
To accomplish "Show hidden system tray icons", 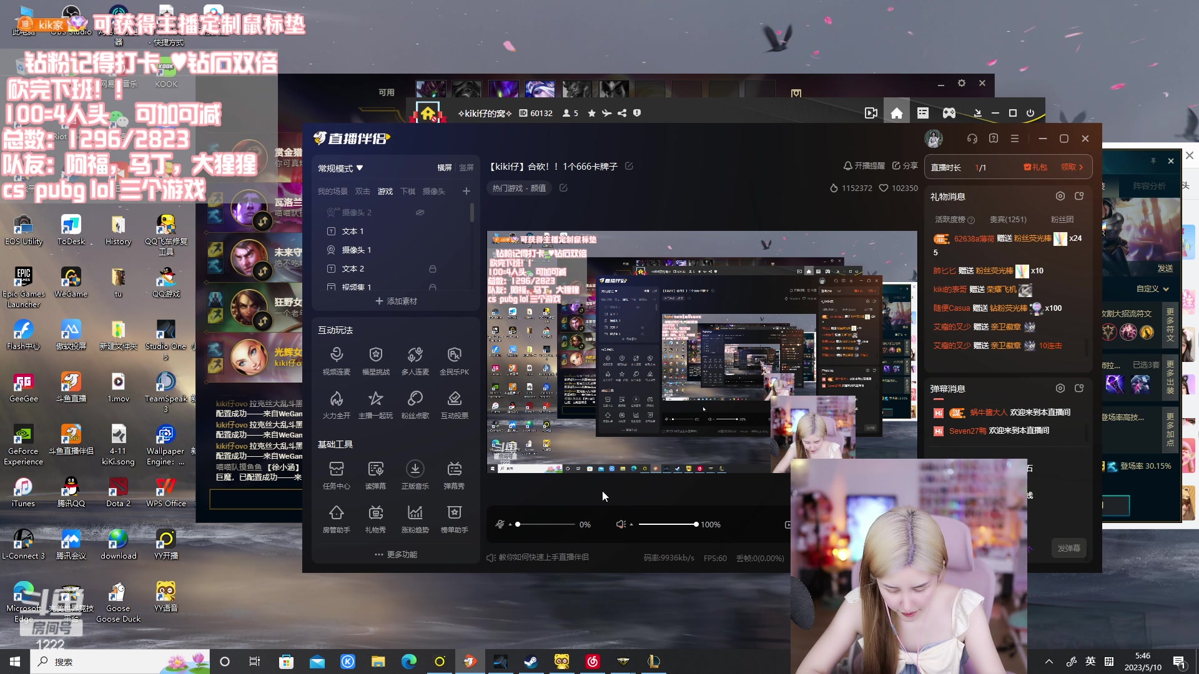I will click(1049, 662).
